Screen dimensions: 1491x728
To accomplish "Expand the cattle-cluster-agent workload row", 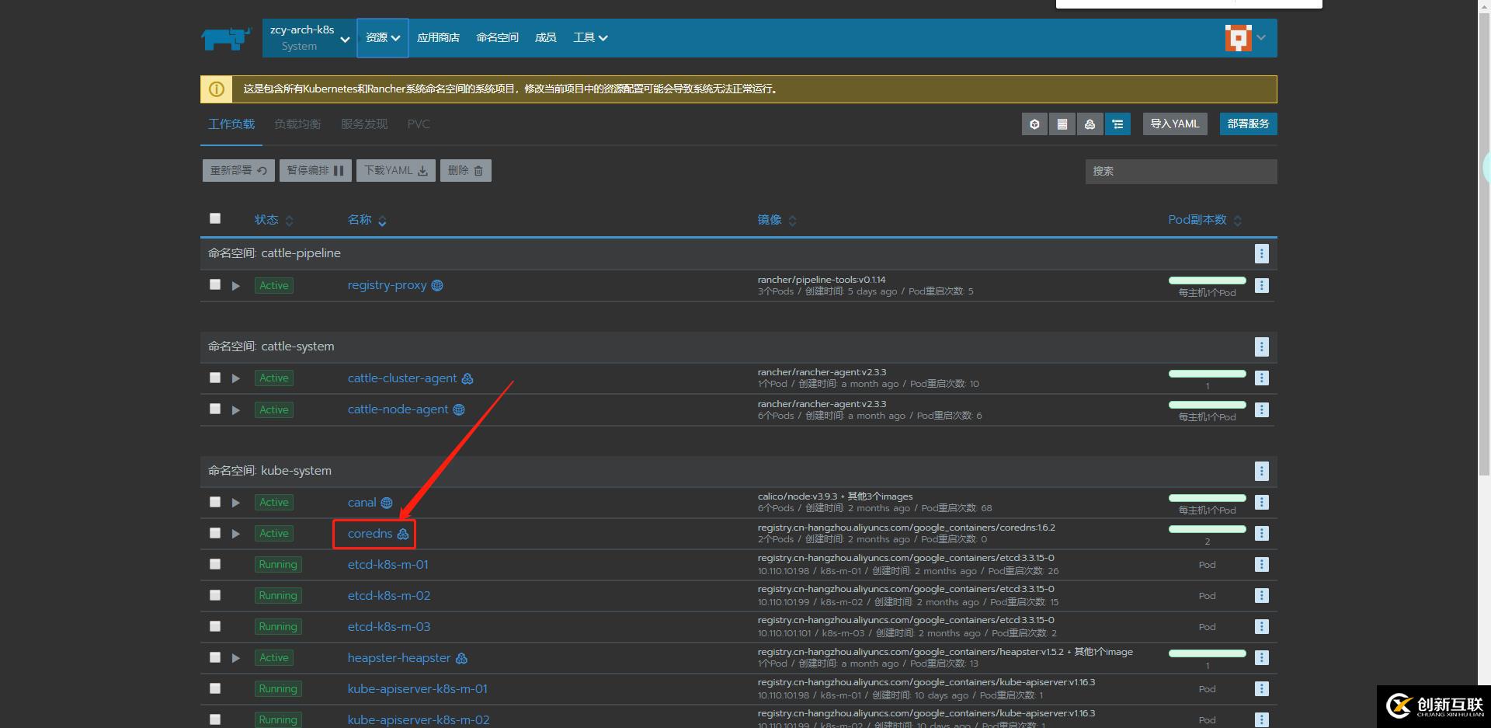I will [x=236, y=378].
